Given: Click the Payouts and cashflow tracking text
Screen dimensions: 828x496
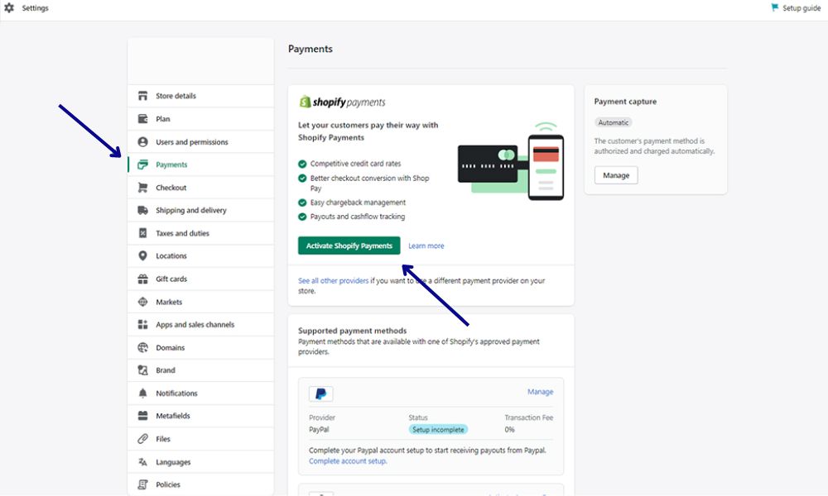Looking at the screenshot, I should tap(358, 216).
